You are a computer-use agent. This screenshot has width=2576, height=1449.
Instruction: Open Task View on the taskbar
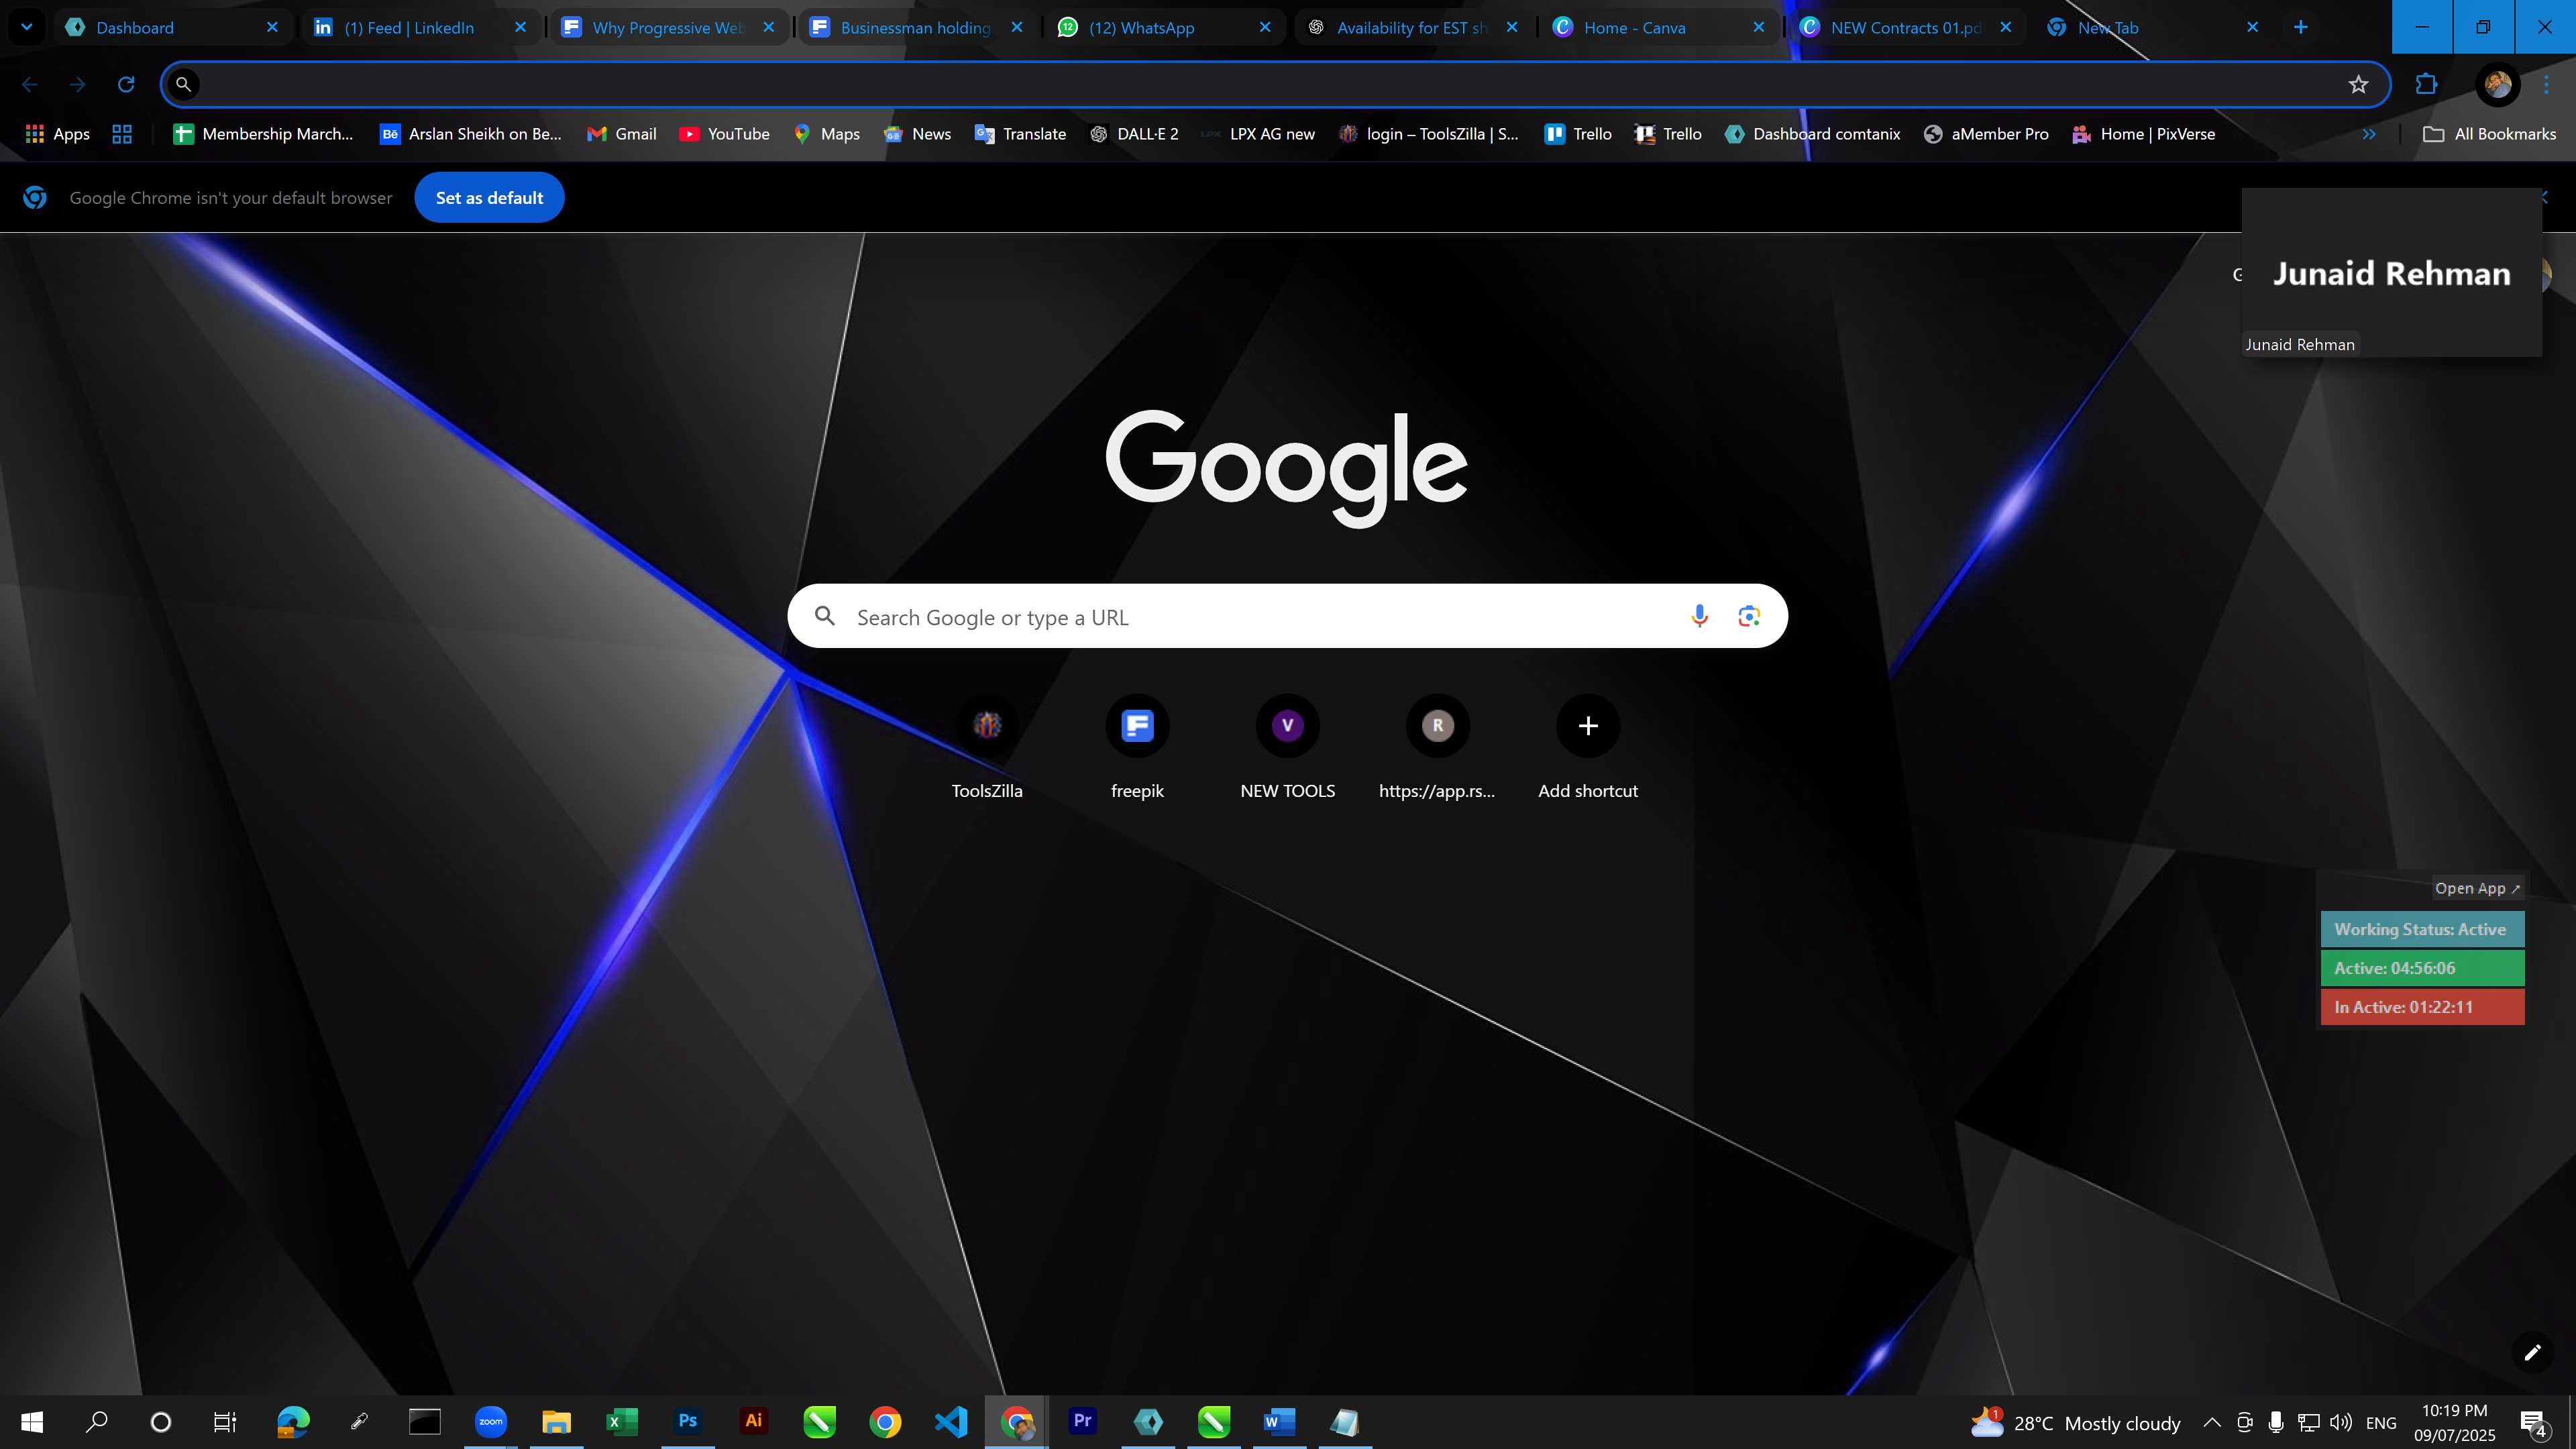pos(226,1421)
